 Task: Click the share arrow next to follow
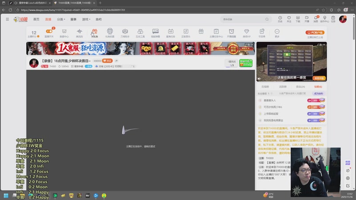[117, 61]
